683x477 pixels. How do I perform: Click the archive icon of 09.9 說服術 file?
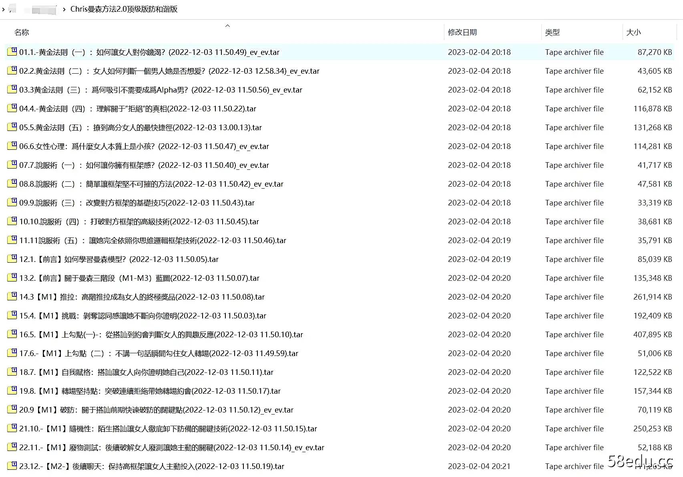[x=12, y=202]
